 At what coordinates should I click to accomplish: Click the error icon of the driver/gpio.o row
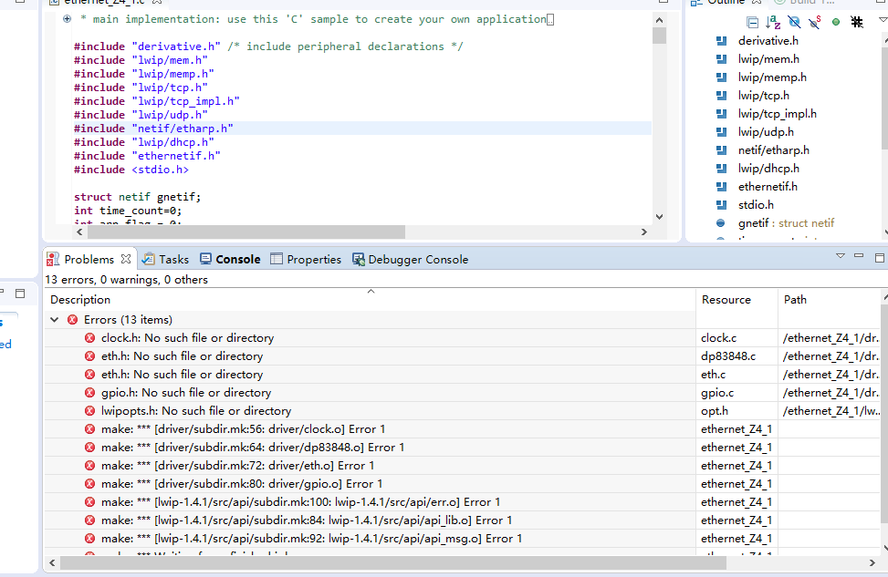coord(89,484)
